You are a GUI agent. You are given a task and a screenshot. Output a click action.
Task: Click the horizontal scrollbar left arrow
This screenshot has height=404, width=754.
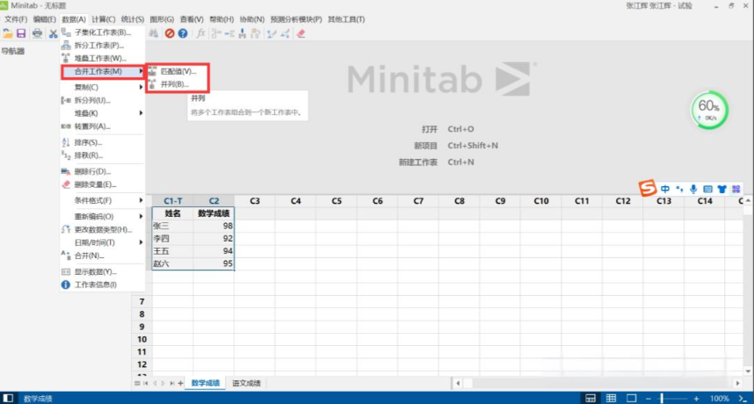pyautogui.click(x=458, y=383)
